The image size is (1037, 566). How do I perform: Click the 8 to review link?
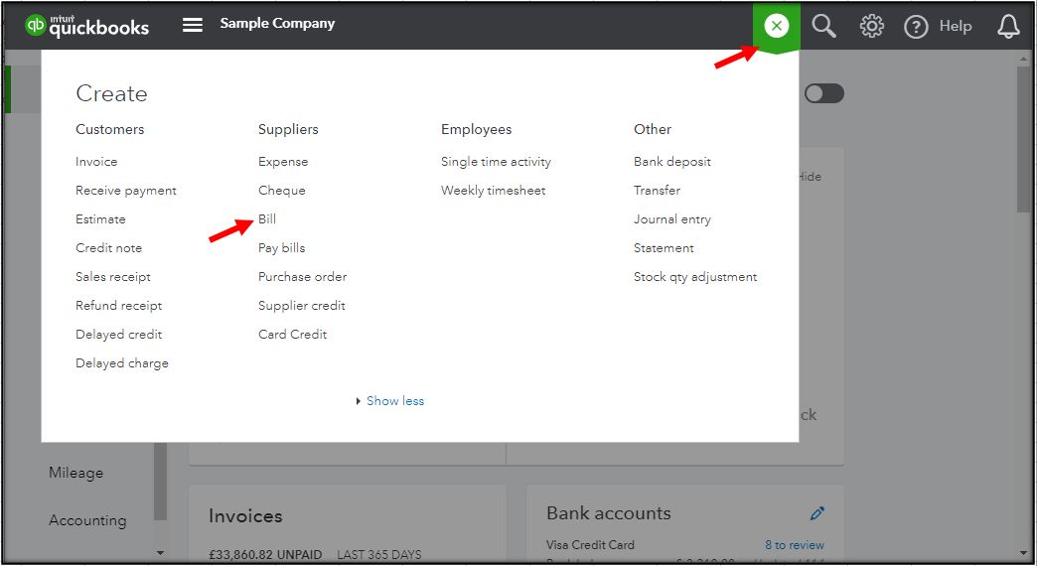click(x=794, y=545)
